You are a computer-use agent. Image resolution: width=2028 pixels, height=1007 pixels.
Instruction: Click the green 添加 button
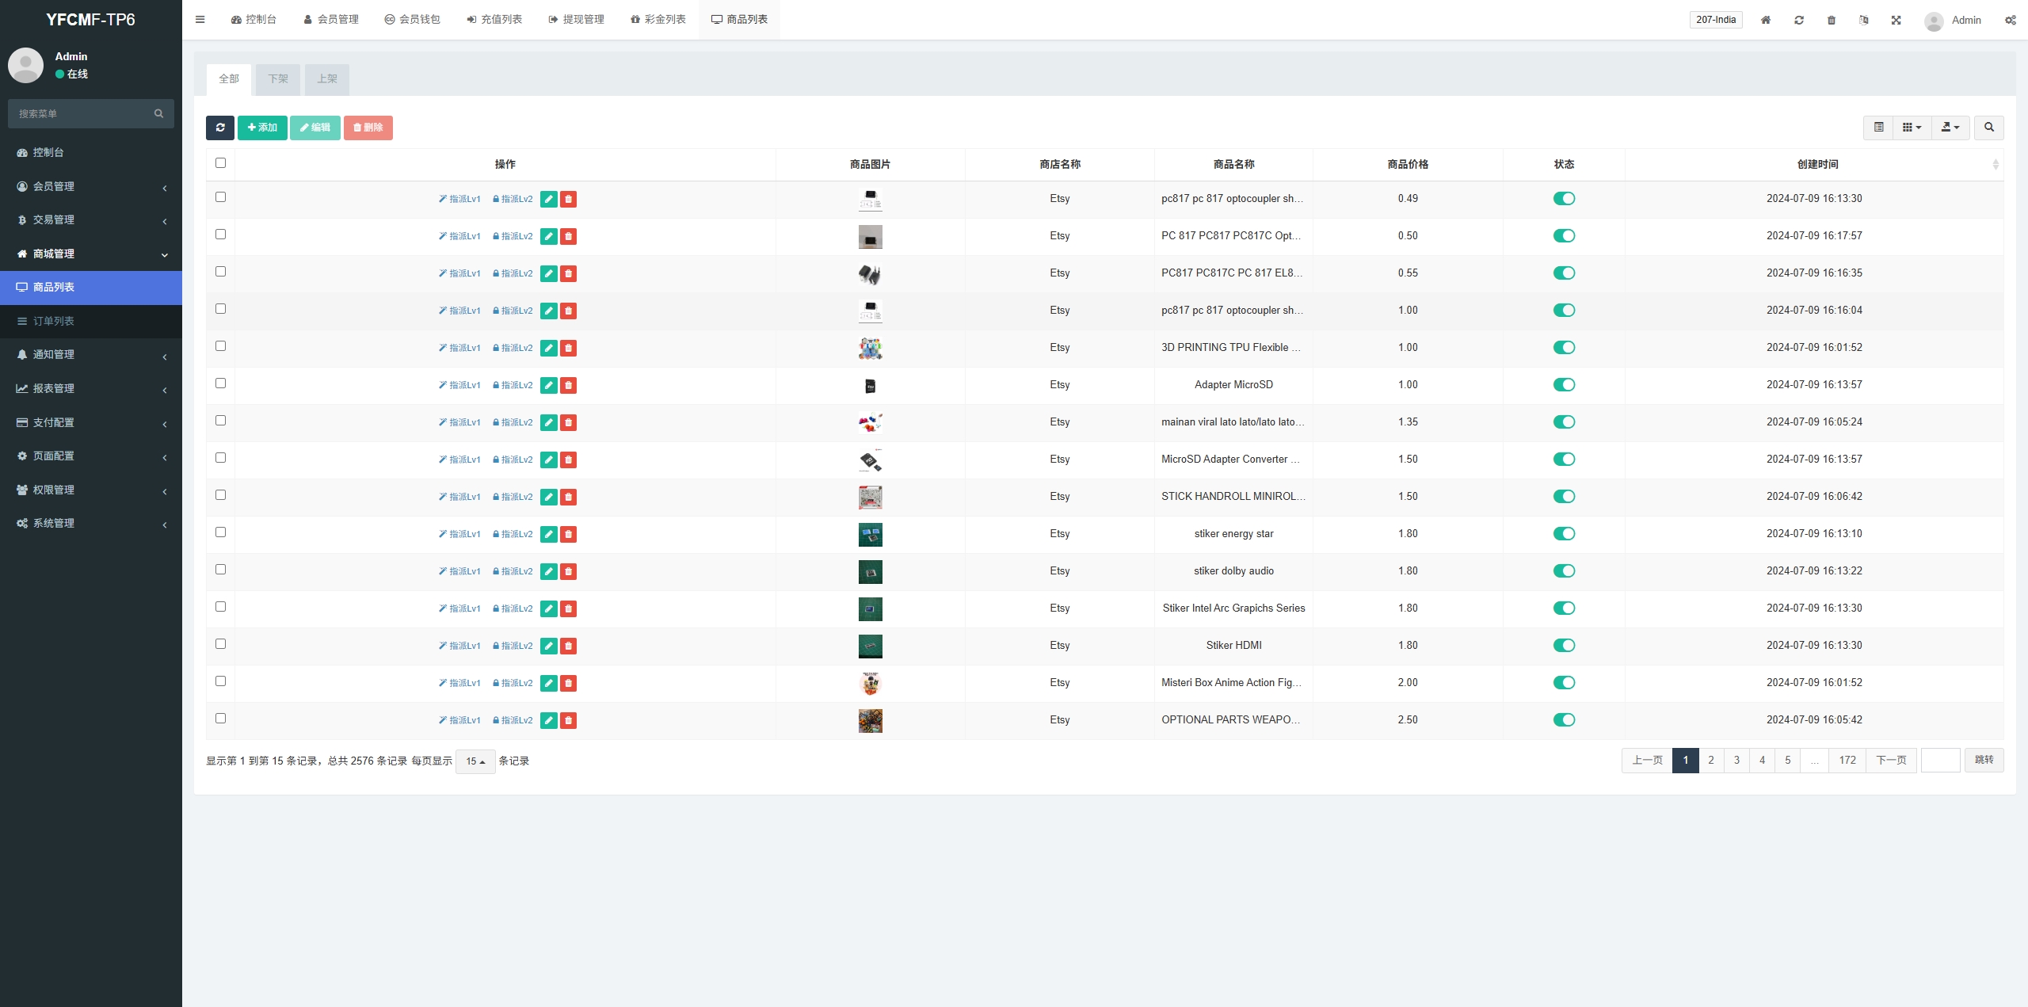(x=262, y=128)
